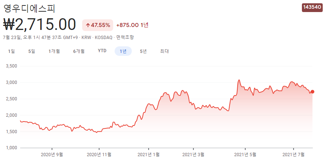Image resolution: width=326 pixels, height=162 pixels.
Task: Click the 3,000 y-axis label
Action: point(12,82)
